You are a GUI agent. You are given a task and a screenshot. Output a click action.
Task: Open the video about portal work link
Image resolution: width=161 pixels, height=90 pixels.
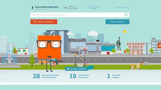coord(95,7)
